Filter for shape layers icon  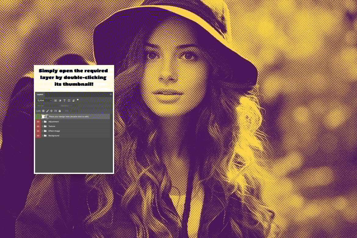click(69, 100)
